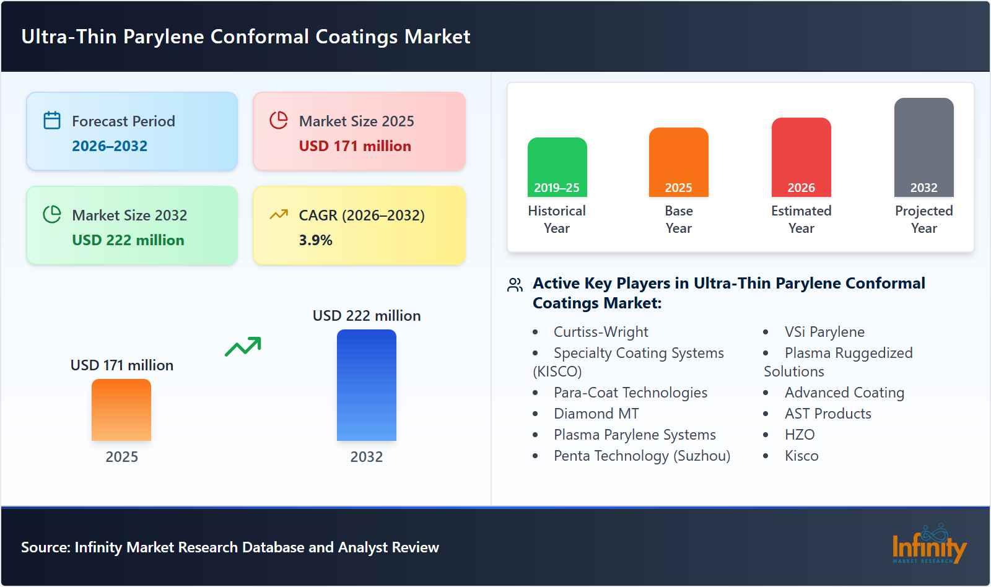Click the green upward trend arrow between the bars
The height and width of the screenshot is (587, 991).
tap(243, 347)
